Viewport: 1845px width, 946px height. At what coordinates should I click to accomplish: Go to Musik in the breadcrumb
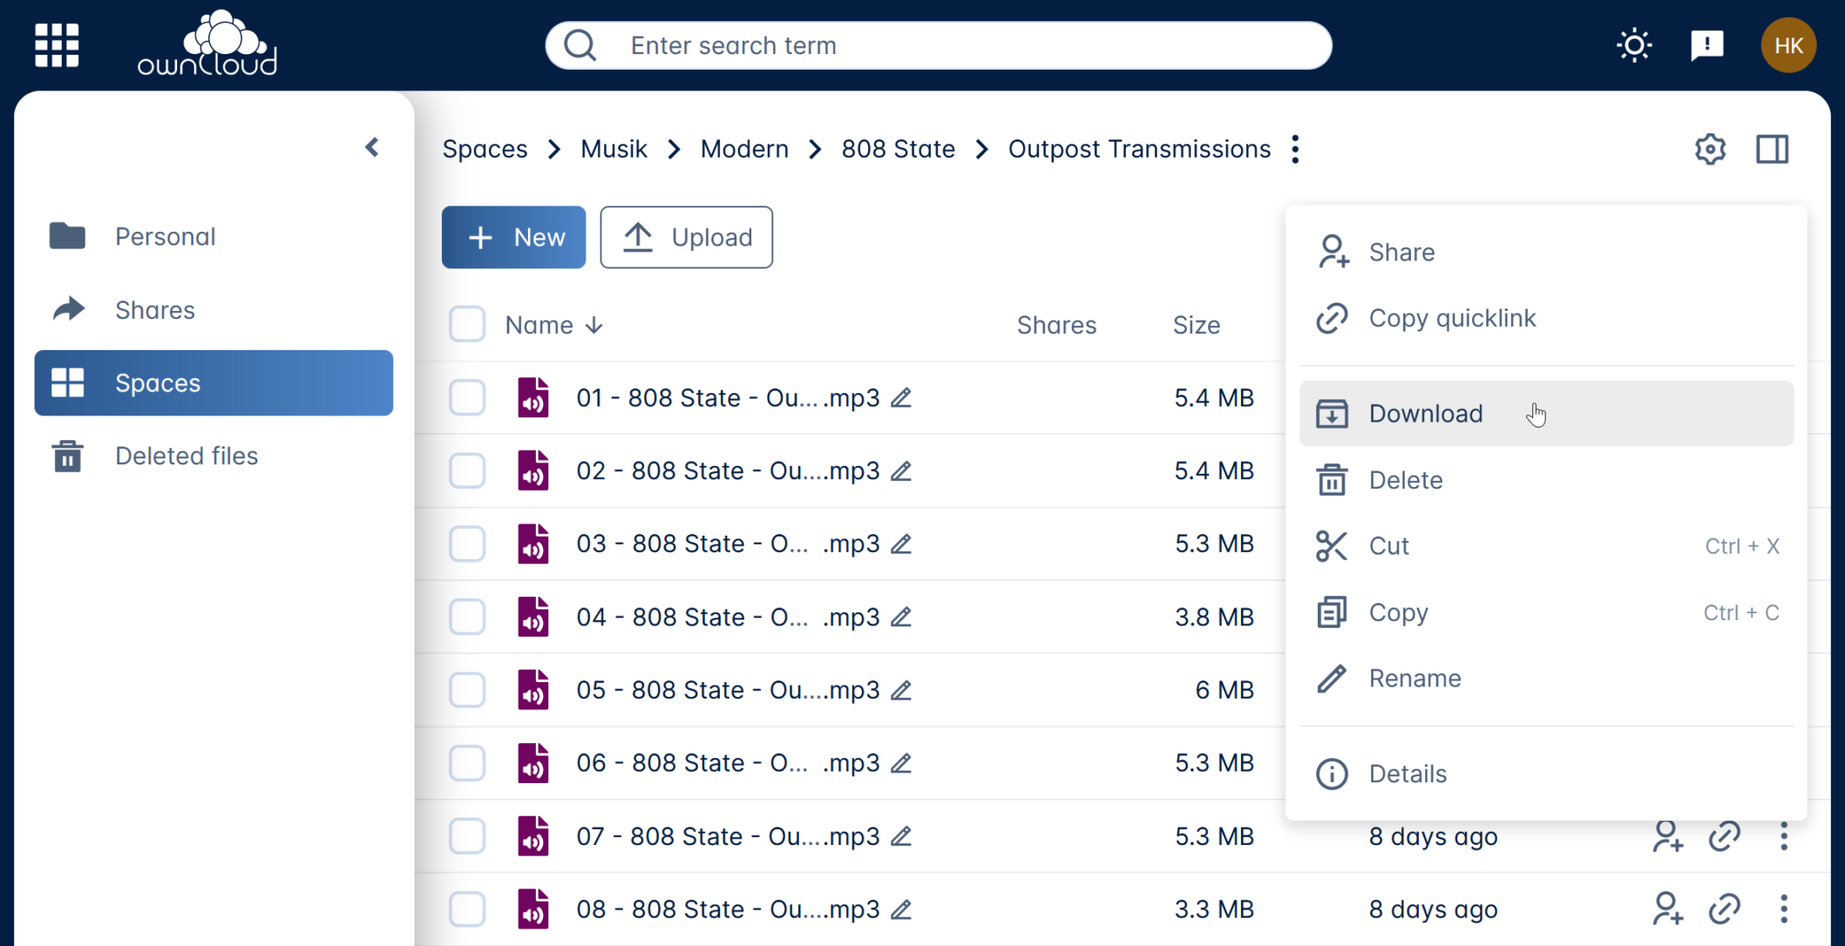[614, 149]
